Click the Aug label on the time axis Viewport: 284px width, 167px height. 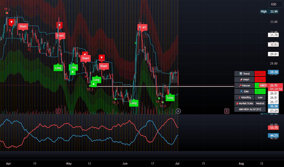pos(241,164)
